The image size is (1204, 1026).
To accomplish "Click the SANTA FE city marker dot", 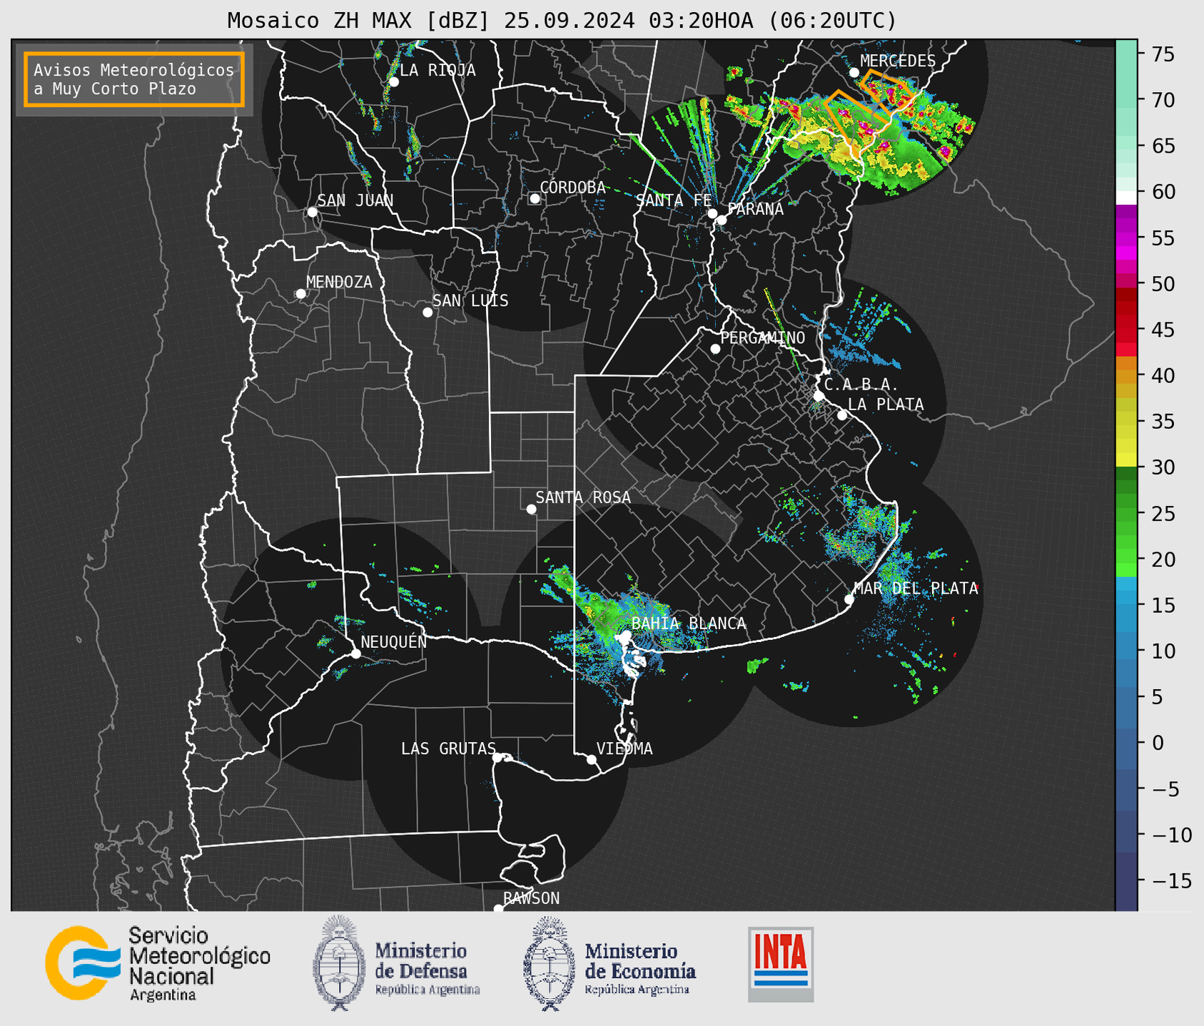I will (x=712, y=213).
